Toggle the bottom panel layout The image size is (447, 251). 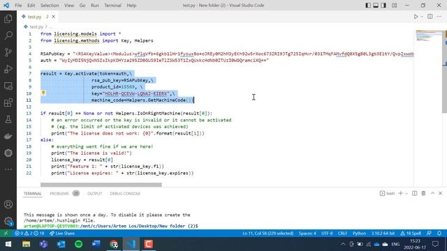click(376, 6)
